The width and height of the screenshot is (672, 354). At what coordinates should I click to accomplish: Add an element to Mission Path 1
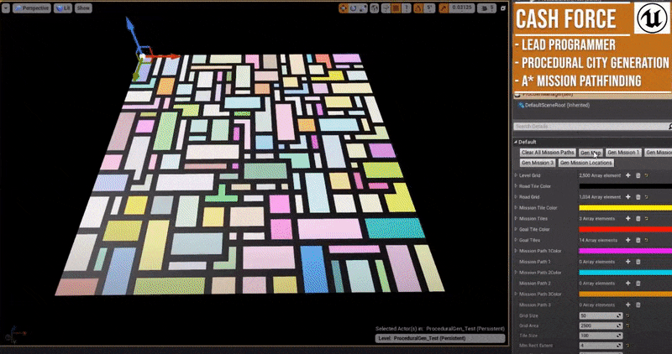click(x=627, y=262)
